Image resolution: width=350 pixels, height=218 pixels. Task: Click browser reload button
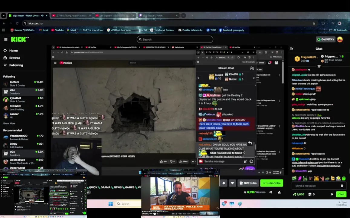coord(17,23)
